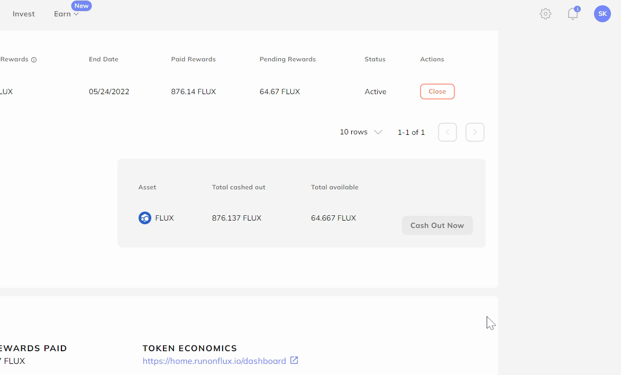
Task: Select the 64.667 FLUX available value
Action: pyautogui.click(x=333, y=218)
